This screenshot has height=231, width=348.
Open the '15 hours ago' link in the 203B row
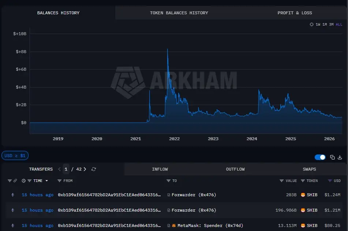[x=37, y=195]
